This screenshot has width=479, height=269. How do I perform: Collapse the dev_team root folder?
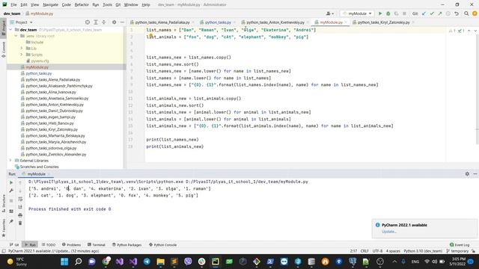[x=11, y=30]
